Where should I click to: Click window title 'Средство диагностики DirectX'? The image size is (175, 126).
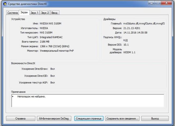pyautogui.click(x=27, y=4)
